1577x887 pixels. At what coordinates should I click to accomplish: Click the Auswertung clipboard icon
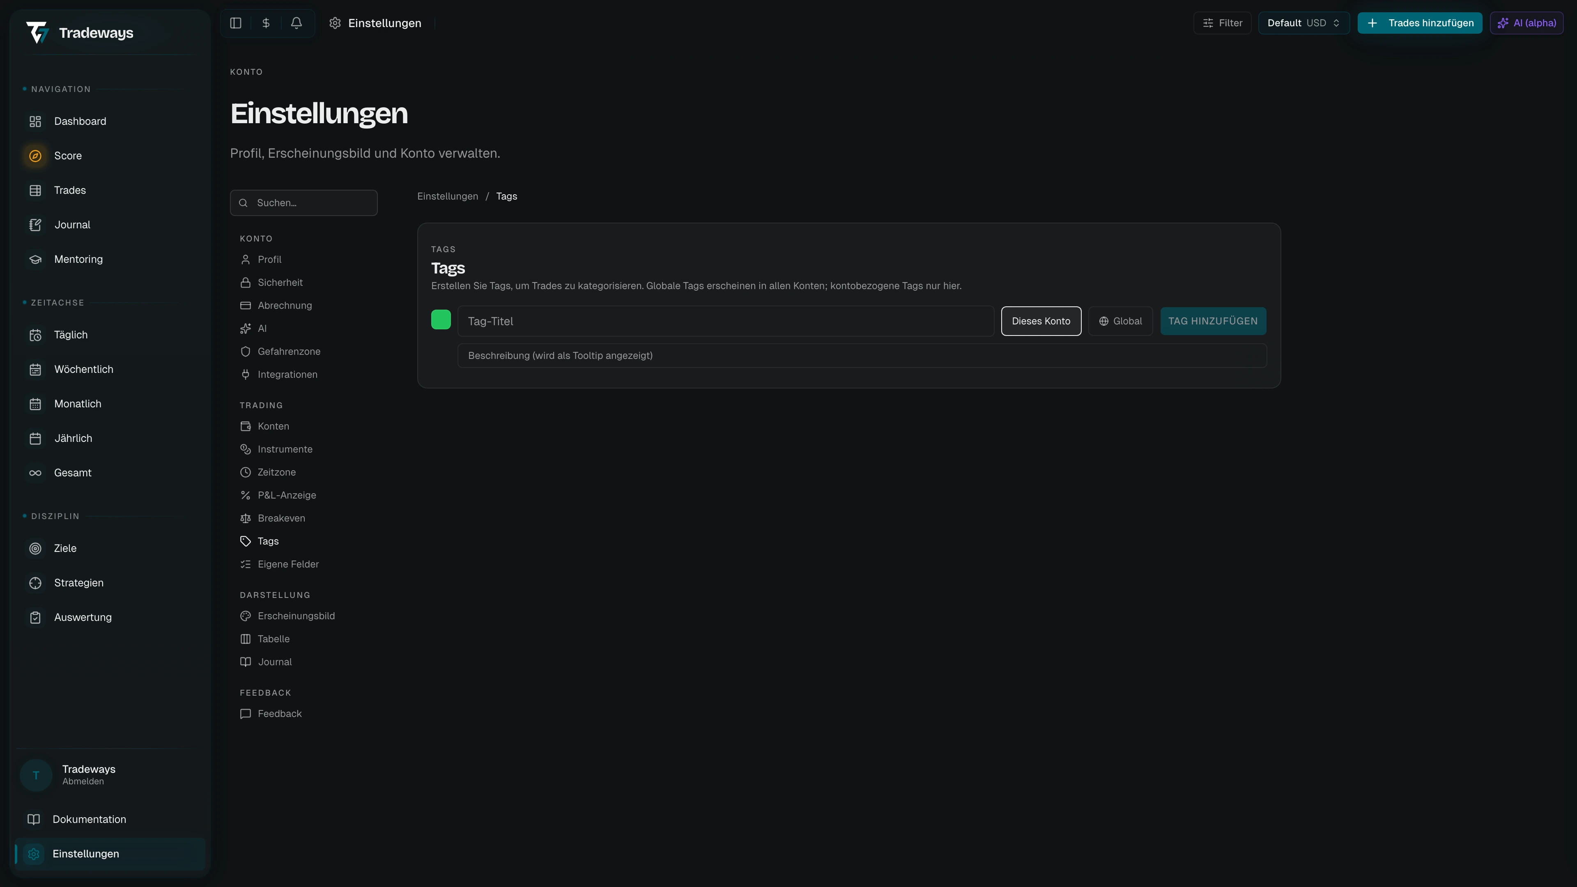35,618
